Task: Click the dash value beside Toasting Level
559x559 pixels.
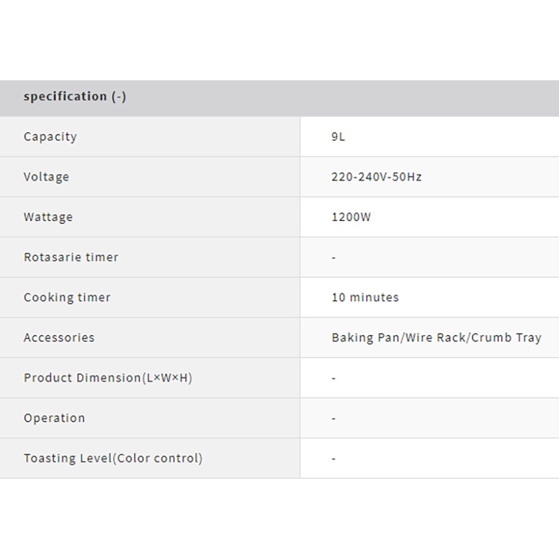Action: 334,459
